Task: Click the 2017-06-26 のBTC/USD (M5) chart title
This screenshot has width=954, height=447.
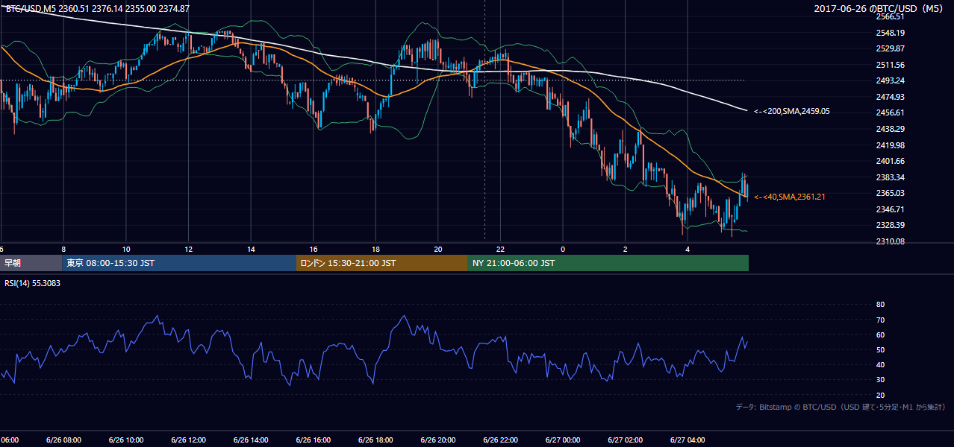Action: 880,9
